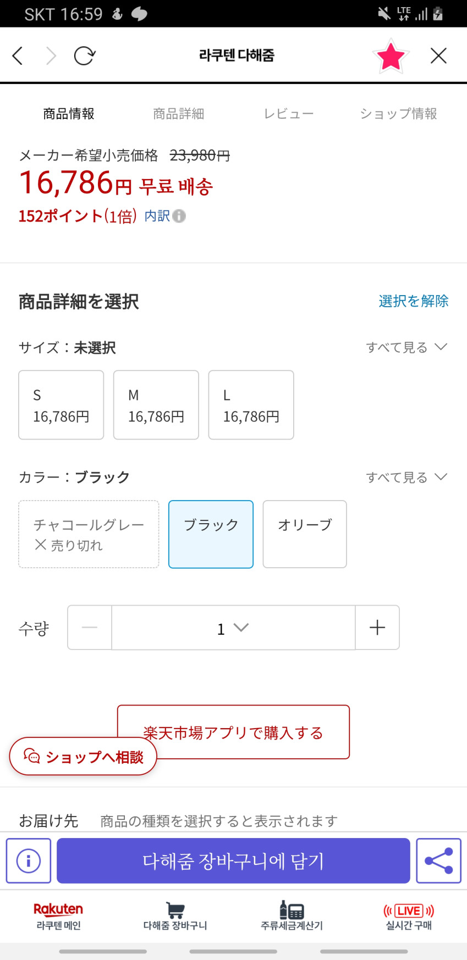Viewport: 467px width, 960px height.
Task: Tap the info button at bottom left
Action: click(29, 861)
